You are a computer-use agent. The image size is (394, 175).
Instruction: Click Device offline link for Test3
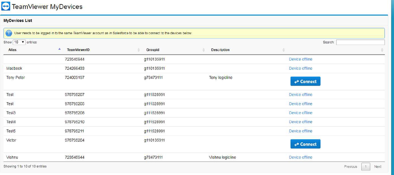[x=301, y=113]
